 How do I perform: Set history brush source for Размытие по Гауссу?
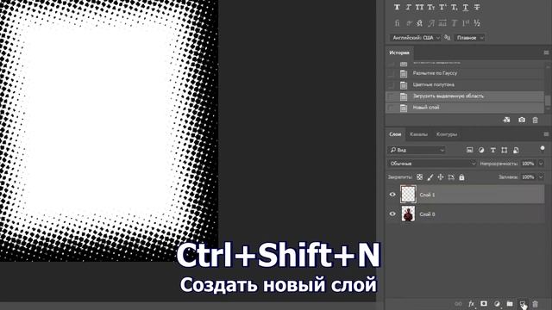point(391,73)
